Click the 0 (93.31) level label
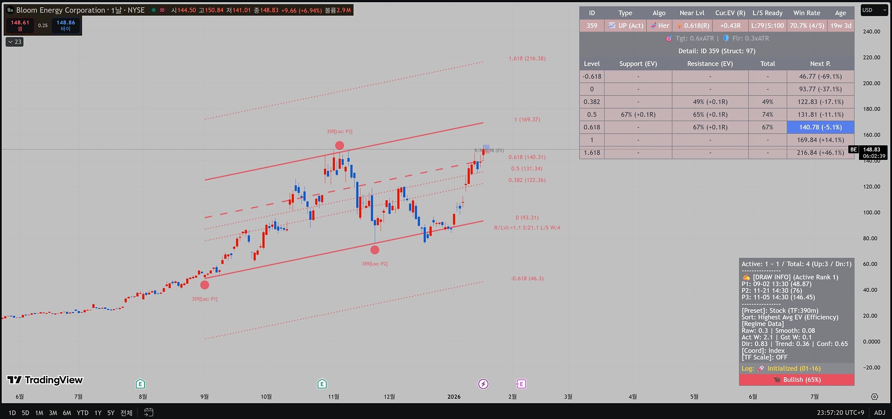Screen dimensions: 892x419 coord(527,217)
